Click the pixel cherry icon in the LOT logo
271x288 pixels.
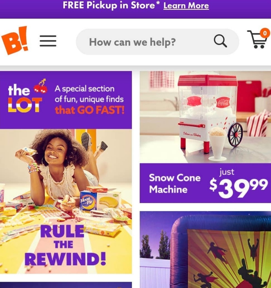[41, 86]
